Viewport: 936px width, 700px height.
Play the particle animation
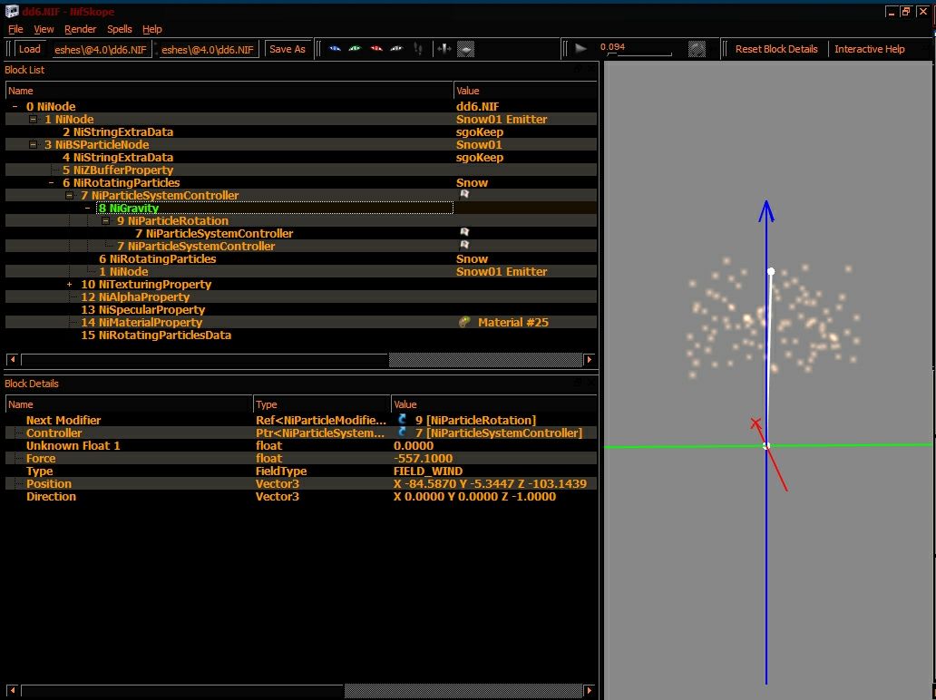(x=580, y=49)
